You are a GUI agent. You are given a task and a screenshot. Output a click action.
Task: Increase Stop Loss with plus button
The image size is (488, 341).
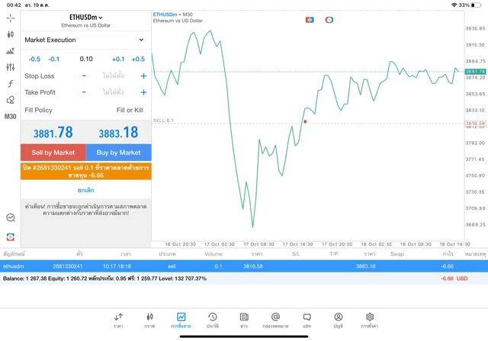(143, 76)
